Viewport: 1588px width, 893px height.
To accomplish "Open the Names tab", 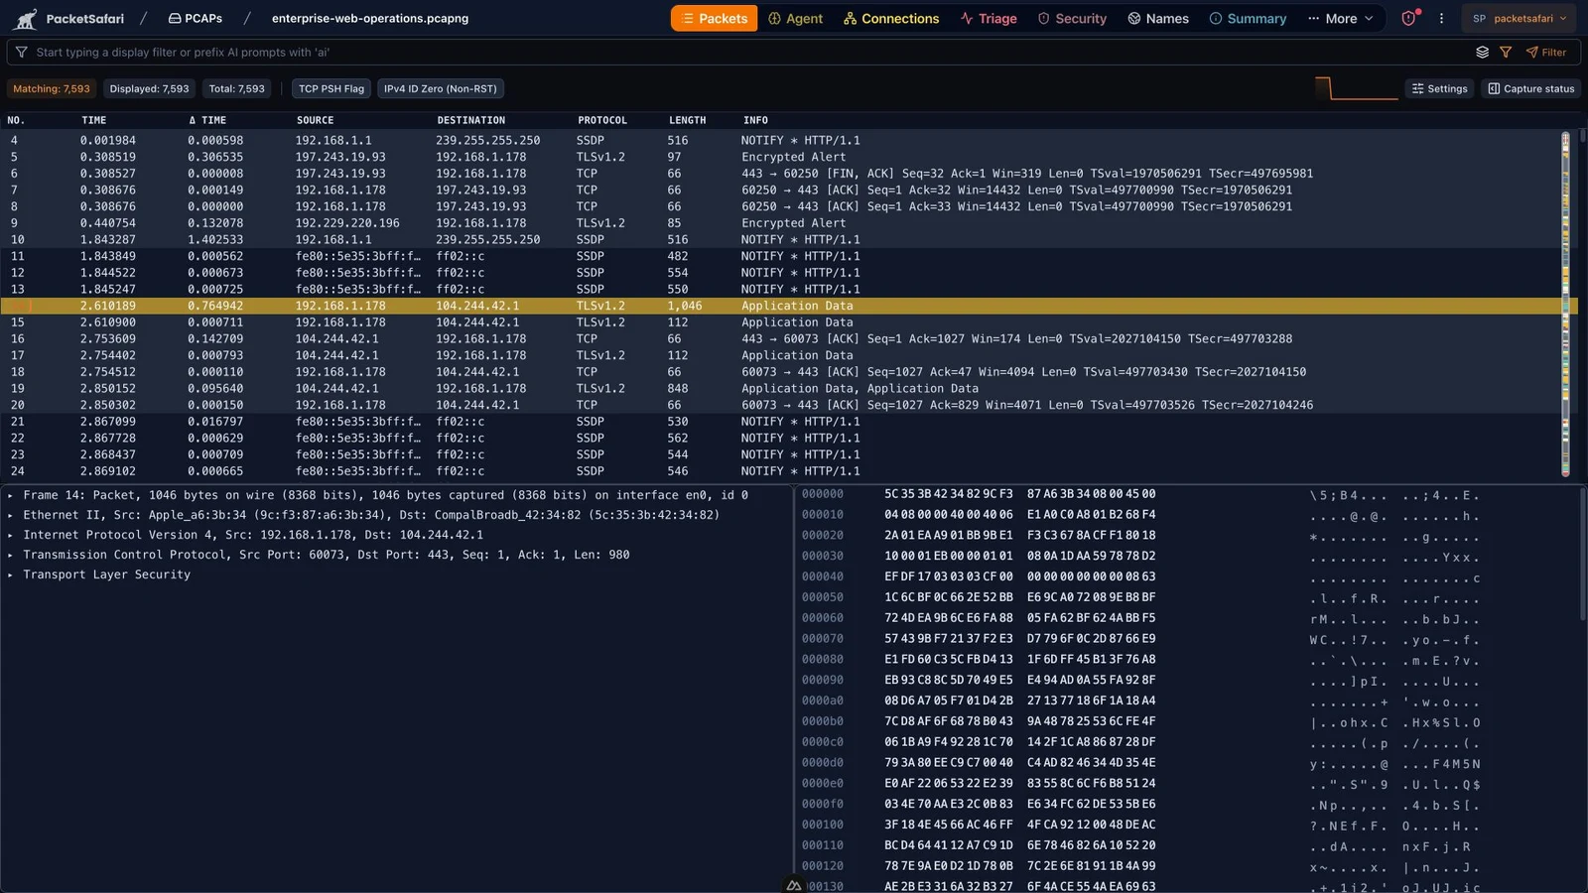I will tap(1158, 18).
